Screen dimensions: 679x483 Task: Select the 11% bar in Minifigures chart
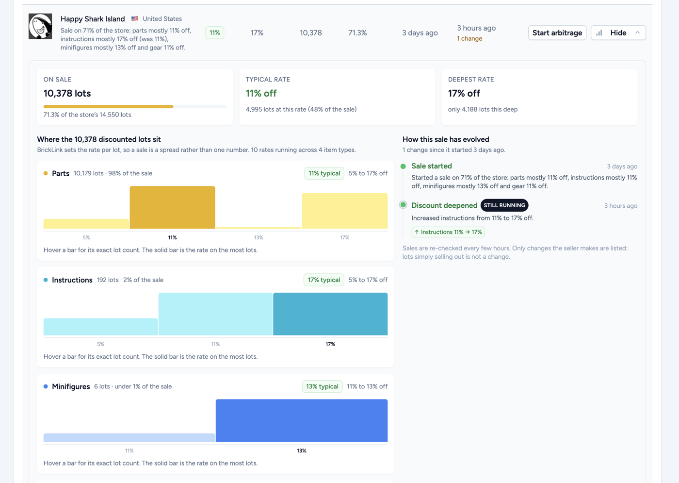(129, 437)
